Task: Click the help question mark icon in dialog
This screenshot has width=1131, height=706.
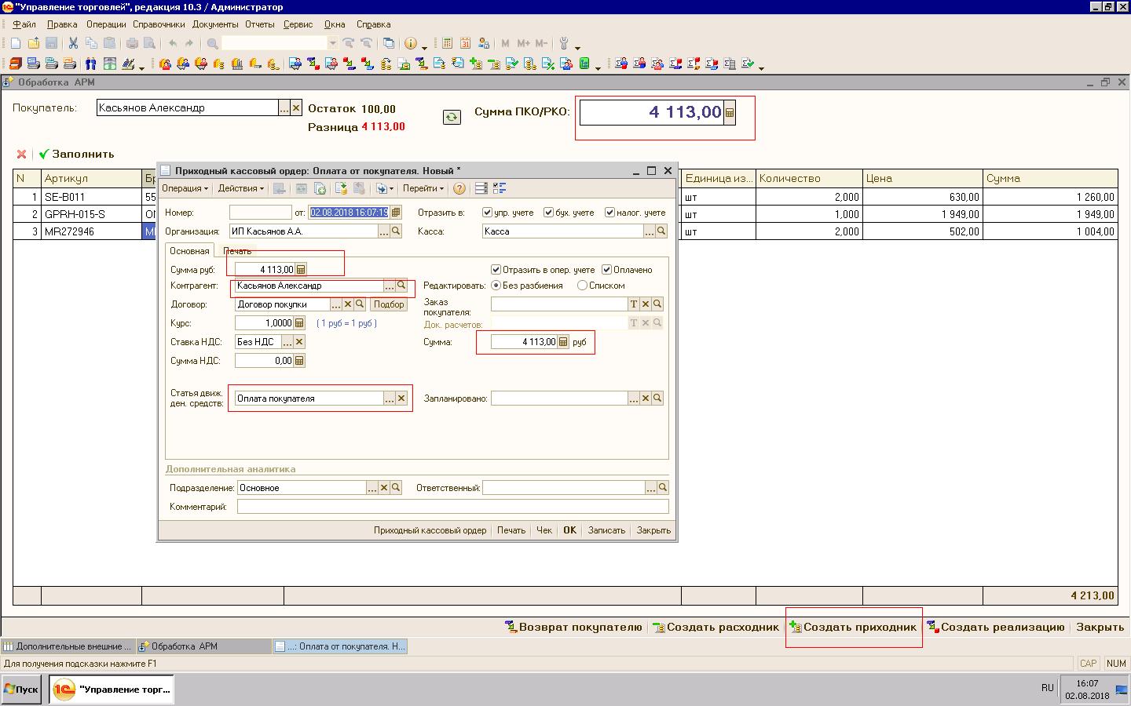Action: [459, 188]
